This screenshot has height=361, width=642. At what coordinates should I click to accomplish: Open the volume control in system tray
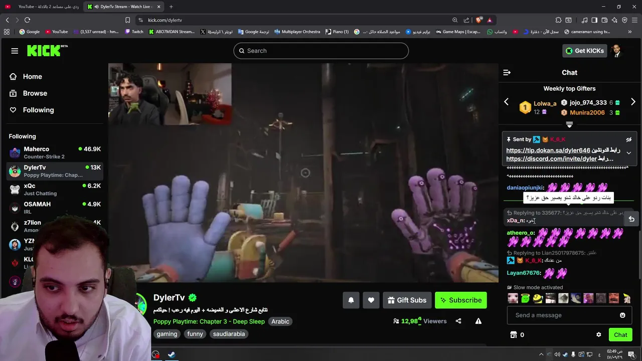(x=557, y=354)
